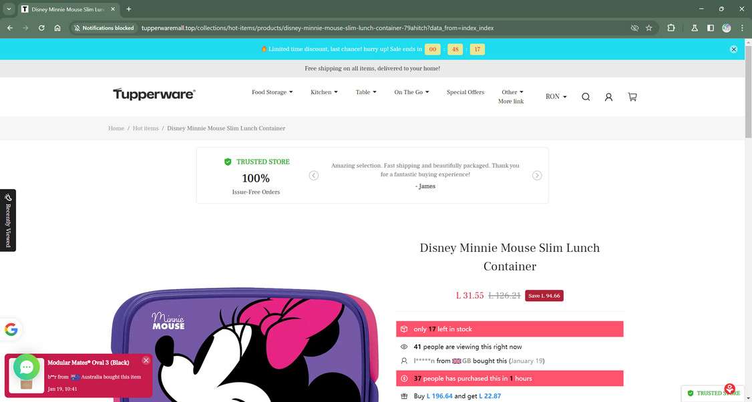Screen dimensions: 752x402
Task: Expand the On The Go menu
Action: (411, 92)
